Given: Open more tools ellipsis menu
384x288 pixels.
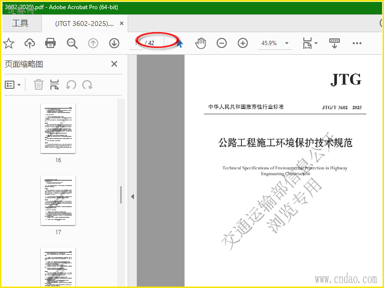Looking at the screenshot, I should (x=357, y=43).
